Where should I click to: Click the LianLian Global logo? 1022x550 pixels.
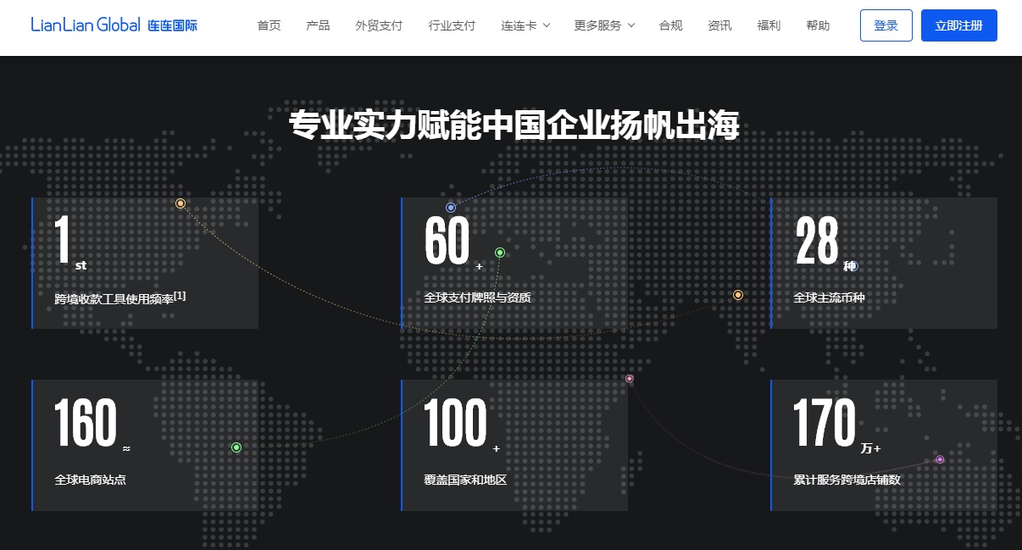[114, 25]
